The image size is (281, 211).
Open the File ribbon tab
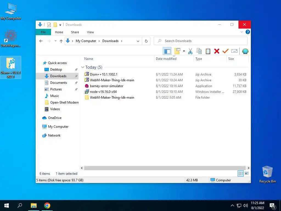coord(43,32)
